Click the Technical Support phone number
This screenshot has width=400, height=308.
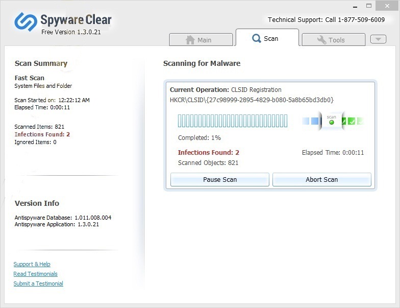[x=361, y=19]
